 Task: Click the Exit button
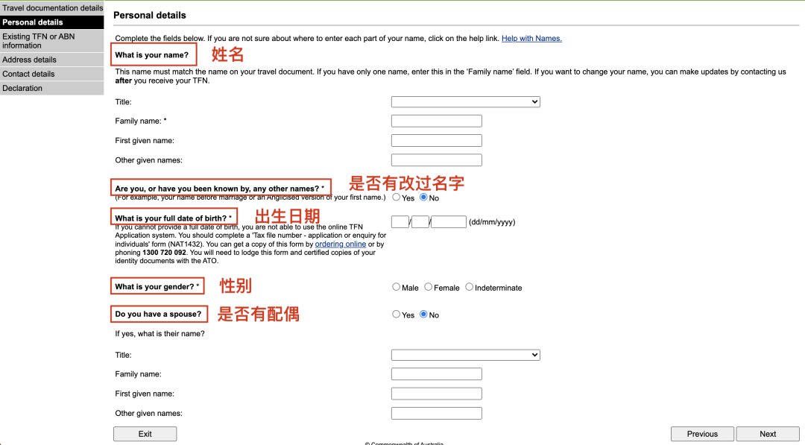(x=145, y=434)
